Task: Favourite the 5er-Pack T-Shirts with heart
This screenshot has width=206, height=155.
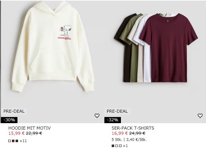Action: click(200, 116)
